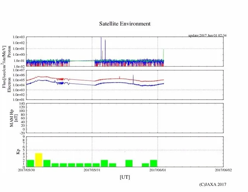
Task: Click the update timestamp text
Action: point(207,36)
